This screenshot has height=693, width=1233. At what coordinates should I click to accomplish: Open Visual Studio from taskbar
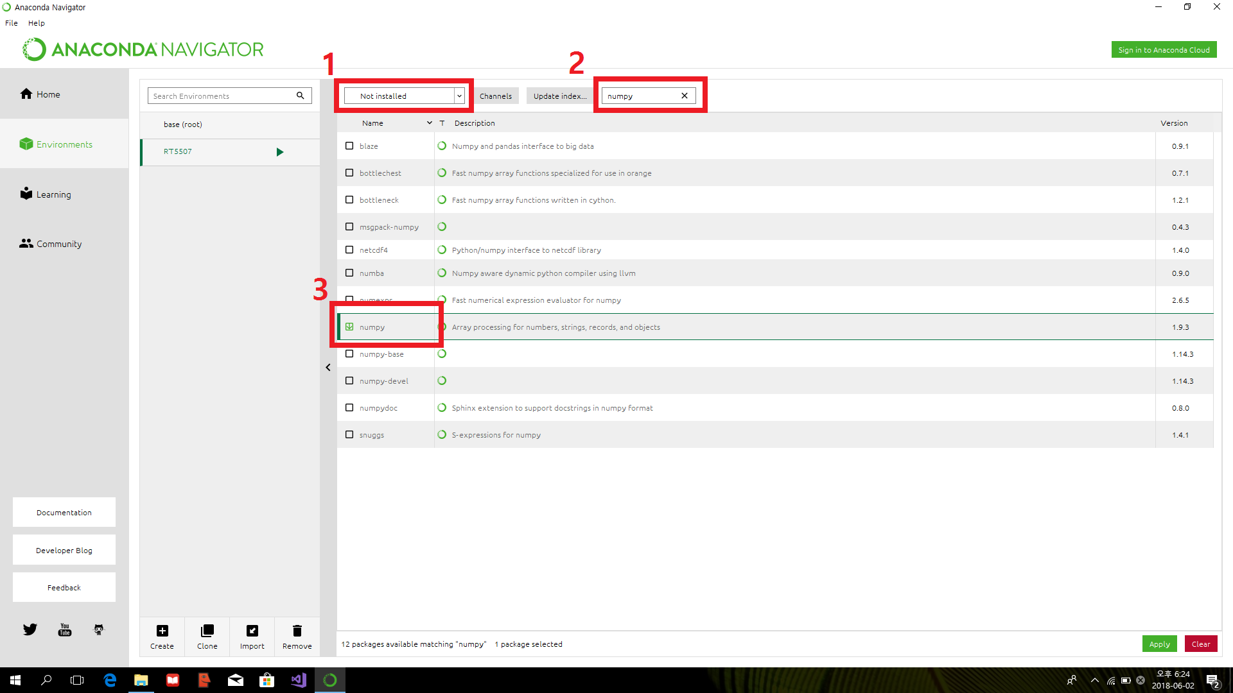click(298, 680)
